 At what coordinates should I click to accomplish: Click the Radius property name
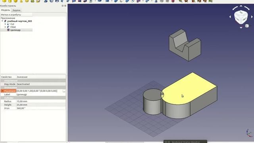coord(8,101)
